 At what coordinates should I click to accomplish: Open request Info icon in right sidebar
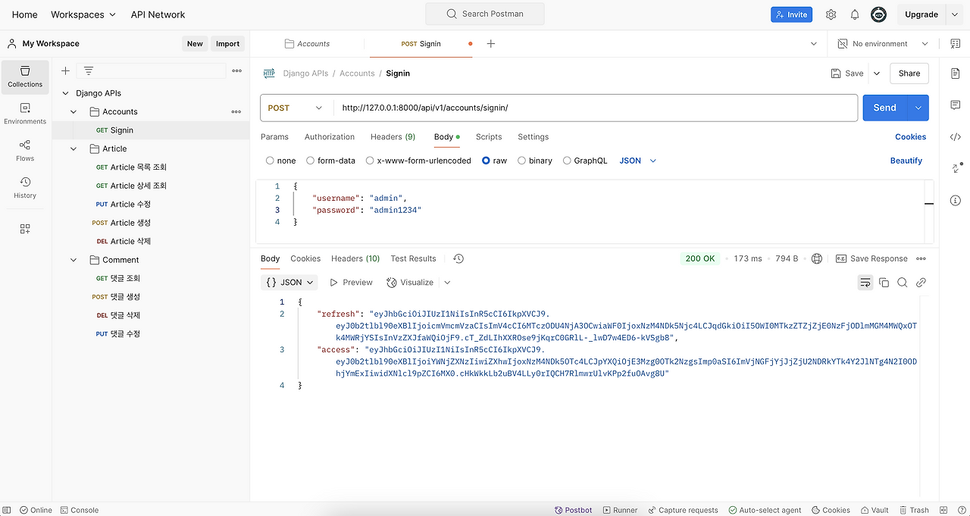tap(955, 201)
